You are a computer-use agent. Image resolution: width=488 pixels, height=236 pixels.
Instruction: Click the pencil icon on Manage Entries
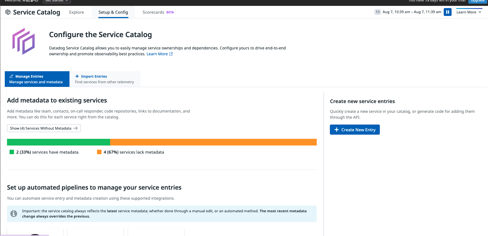coord(11,76)
